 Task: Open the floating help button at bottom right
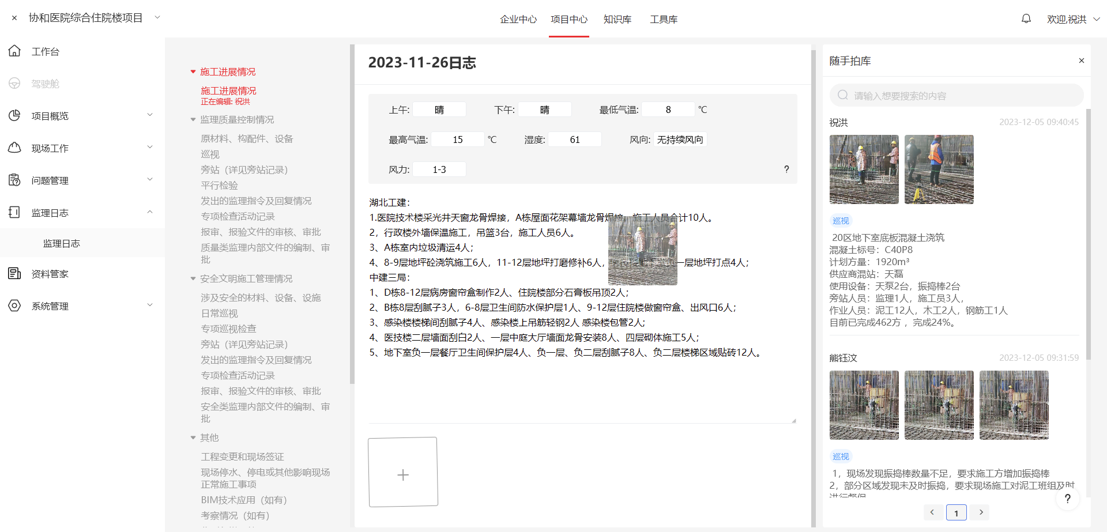point(1068,499)
